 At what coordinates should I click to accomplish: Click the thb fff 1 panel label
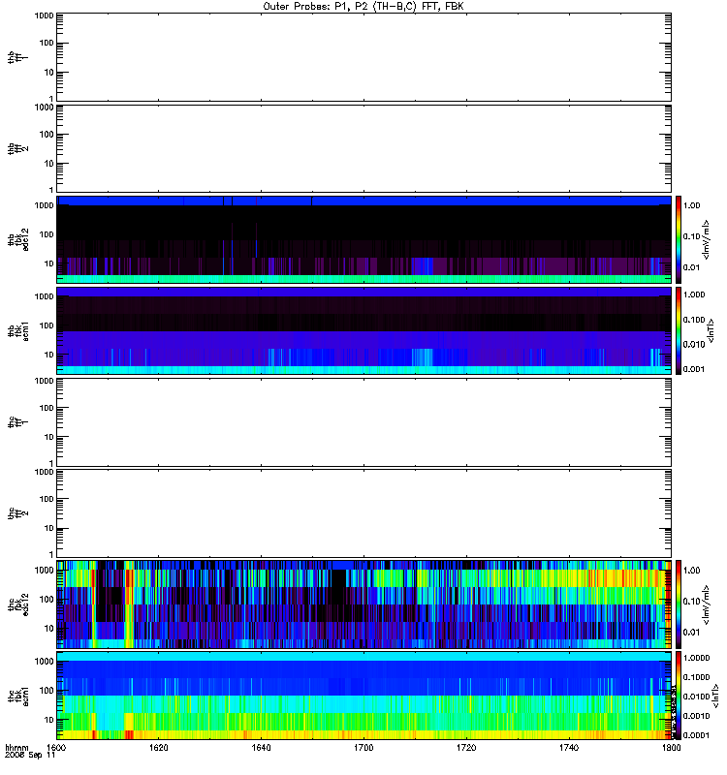click(17, 57)
